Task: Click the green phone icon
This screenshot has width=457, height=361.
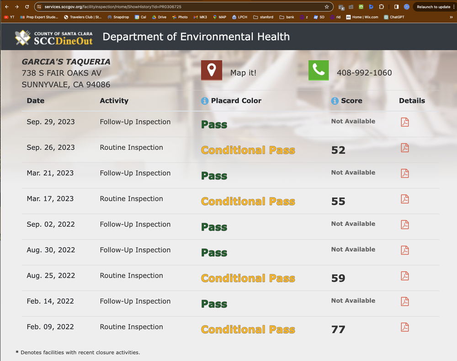Action: coord(319,70)
